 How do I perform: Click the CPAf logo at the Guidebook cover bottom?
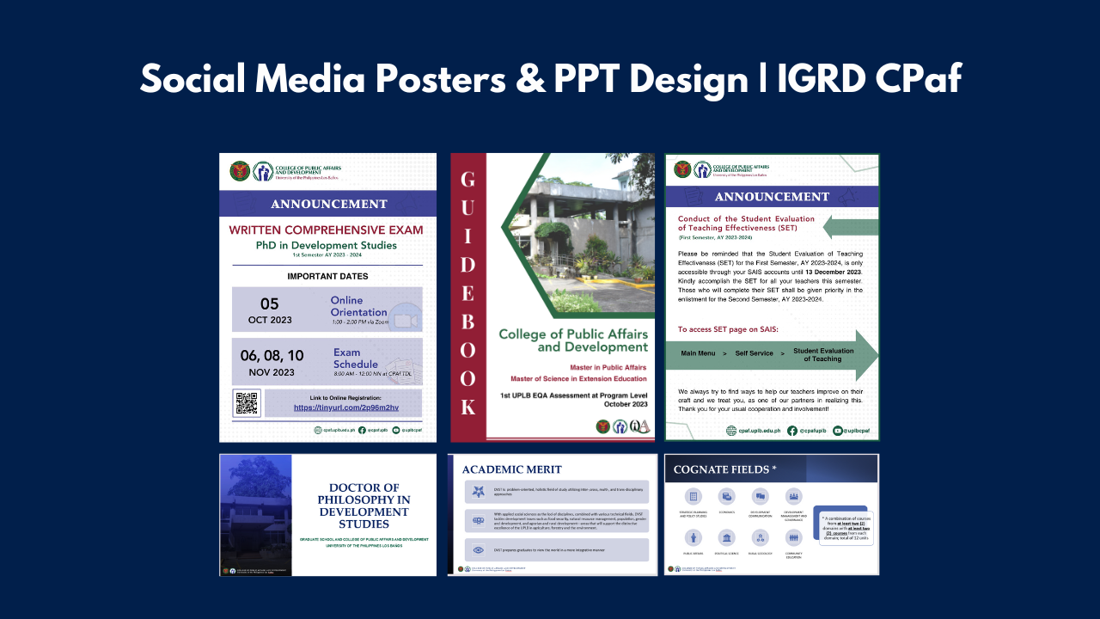point(620,427)
